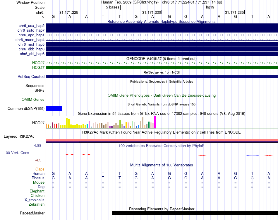Click the Mouse species label

[39, 183]
